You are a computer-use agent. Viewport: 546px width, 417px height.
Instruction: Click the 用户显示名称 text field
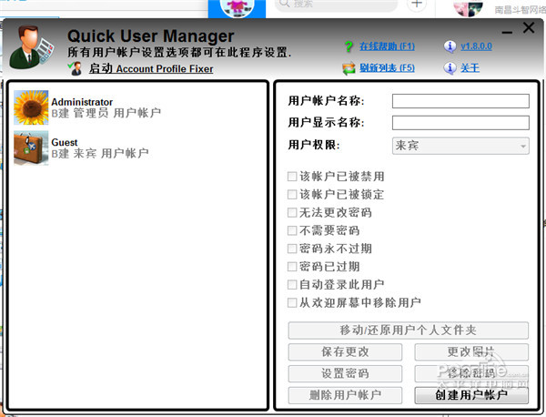(x=460, y=123)
